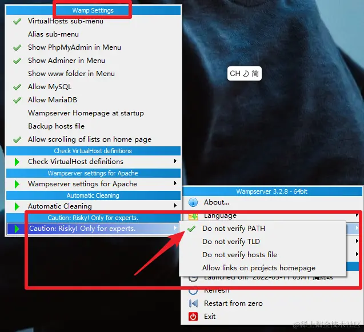
Task: Toggle Show PhpMyAdmin in Menu
Action: click(93, 47)
